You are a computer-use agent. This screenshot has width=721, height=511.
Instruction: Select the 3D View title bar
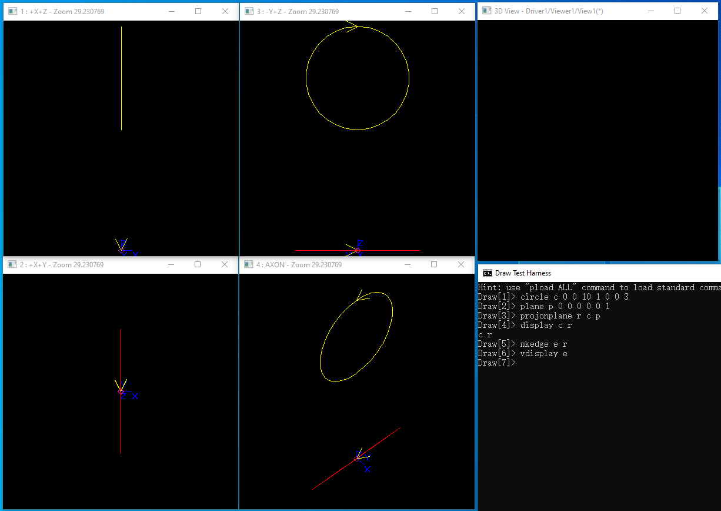click(x=588, y=11)
